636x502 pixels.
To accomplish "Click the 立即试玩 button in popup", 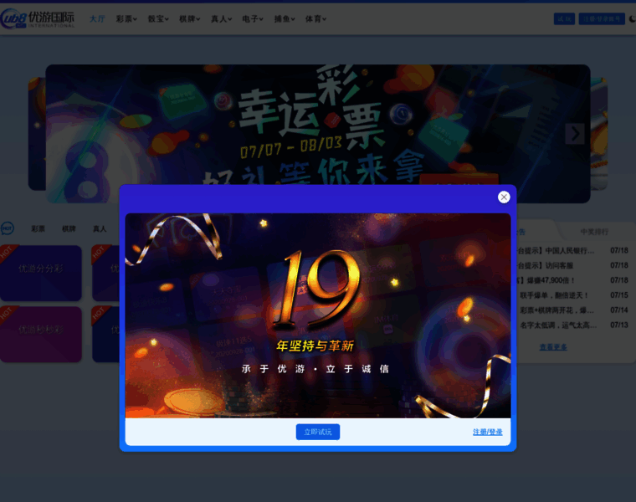I will (x=318, y=432).
